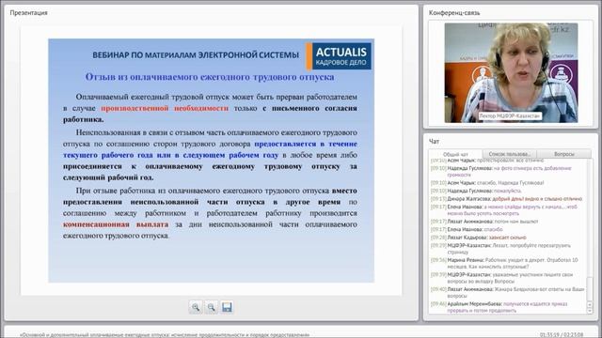This screenshot has height=338, width=602.
Task: Click the lecturer video feed
Action: pos(511,73)
